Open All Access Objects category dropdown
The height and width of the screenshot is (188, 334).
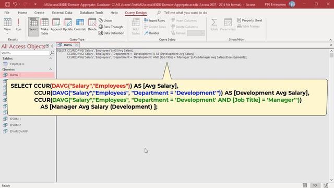click(x=47, y=46)
